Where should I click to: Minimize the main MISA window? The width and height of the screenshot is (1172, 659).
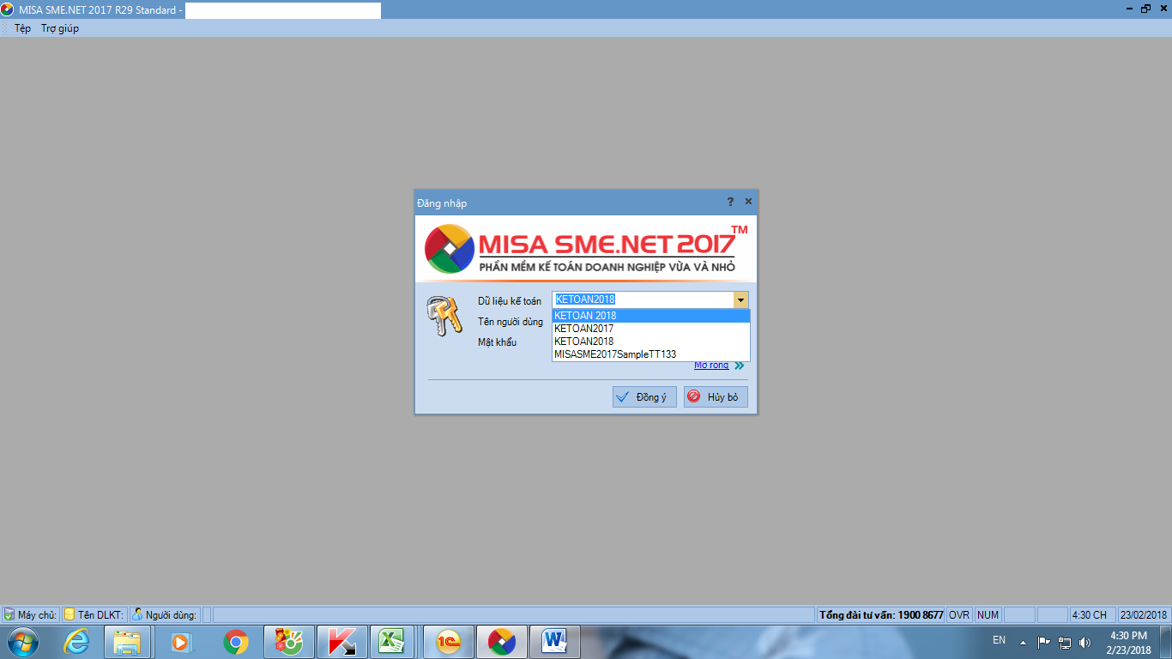pos(1129,9)
